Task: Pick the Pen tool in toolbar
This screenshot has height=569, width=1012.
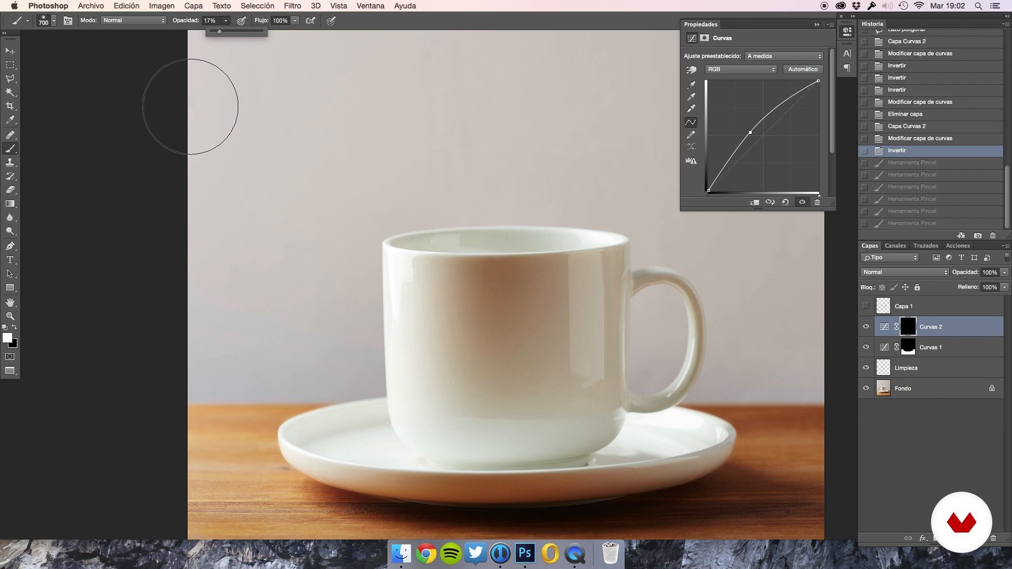Action: (x=10, y=246)
